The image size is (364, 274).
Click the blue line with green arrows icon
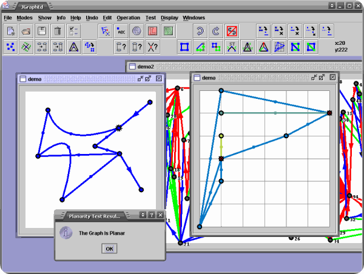tap(200, 47)
